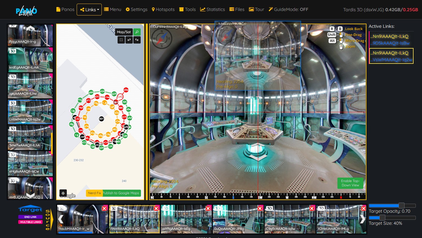Select the green sAA map node
The height and width of the screenshot is (238, 422).
130,118
